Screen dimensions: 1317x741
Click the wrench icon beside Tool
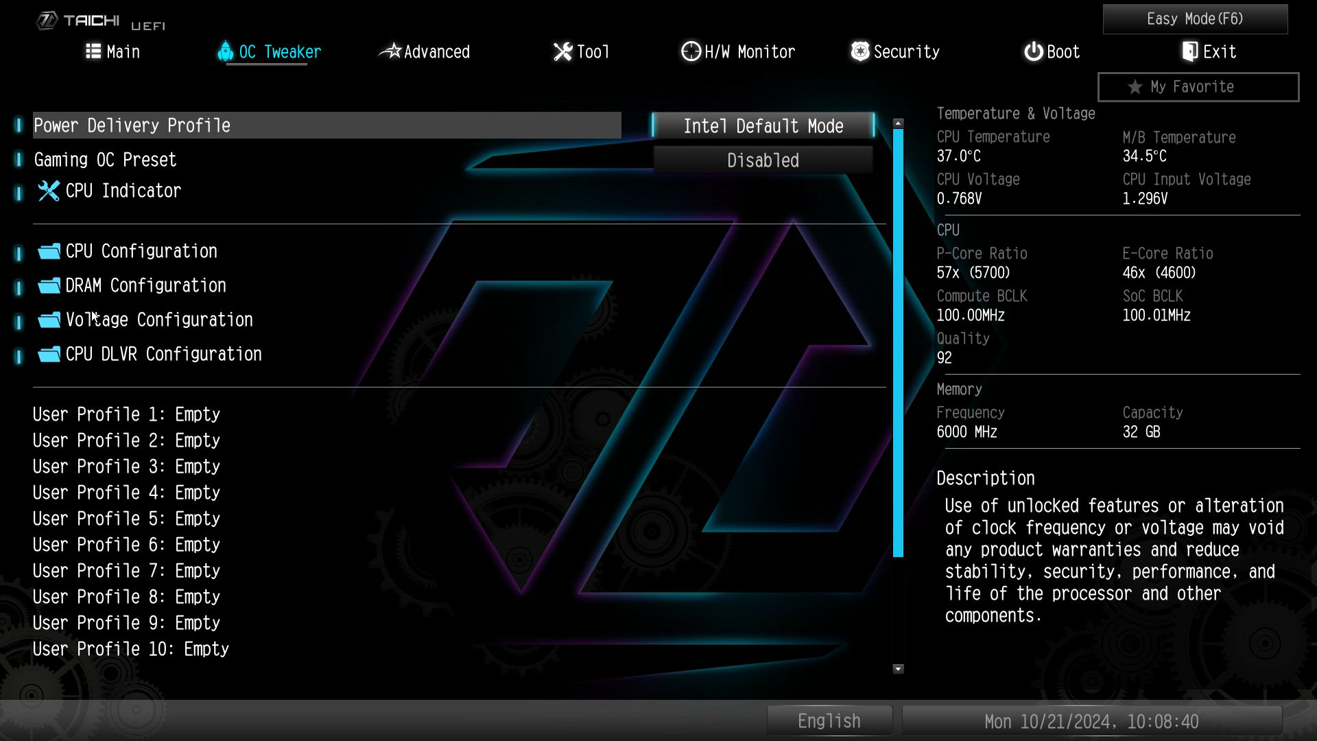pyautogui.click(x=562, y=51)
